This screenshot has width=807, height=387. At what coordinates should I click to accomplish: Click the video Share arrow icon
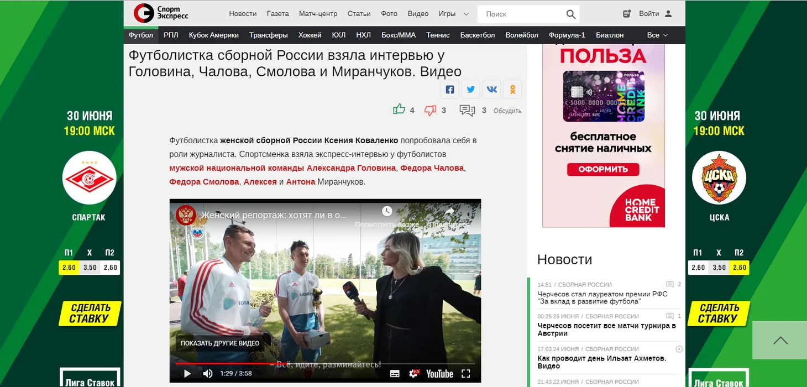pos(449,211)
